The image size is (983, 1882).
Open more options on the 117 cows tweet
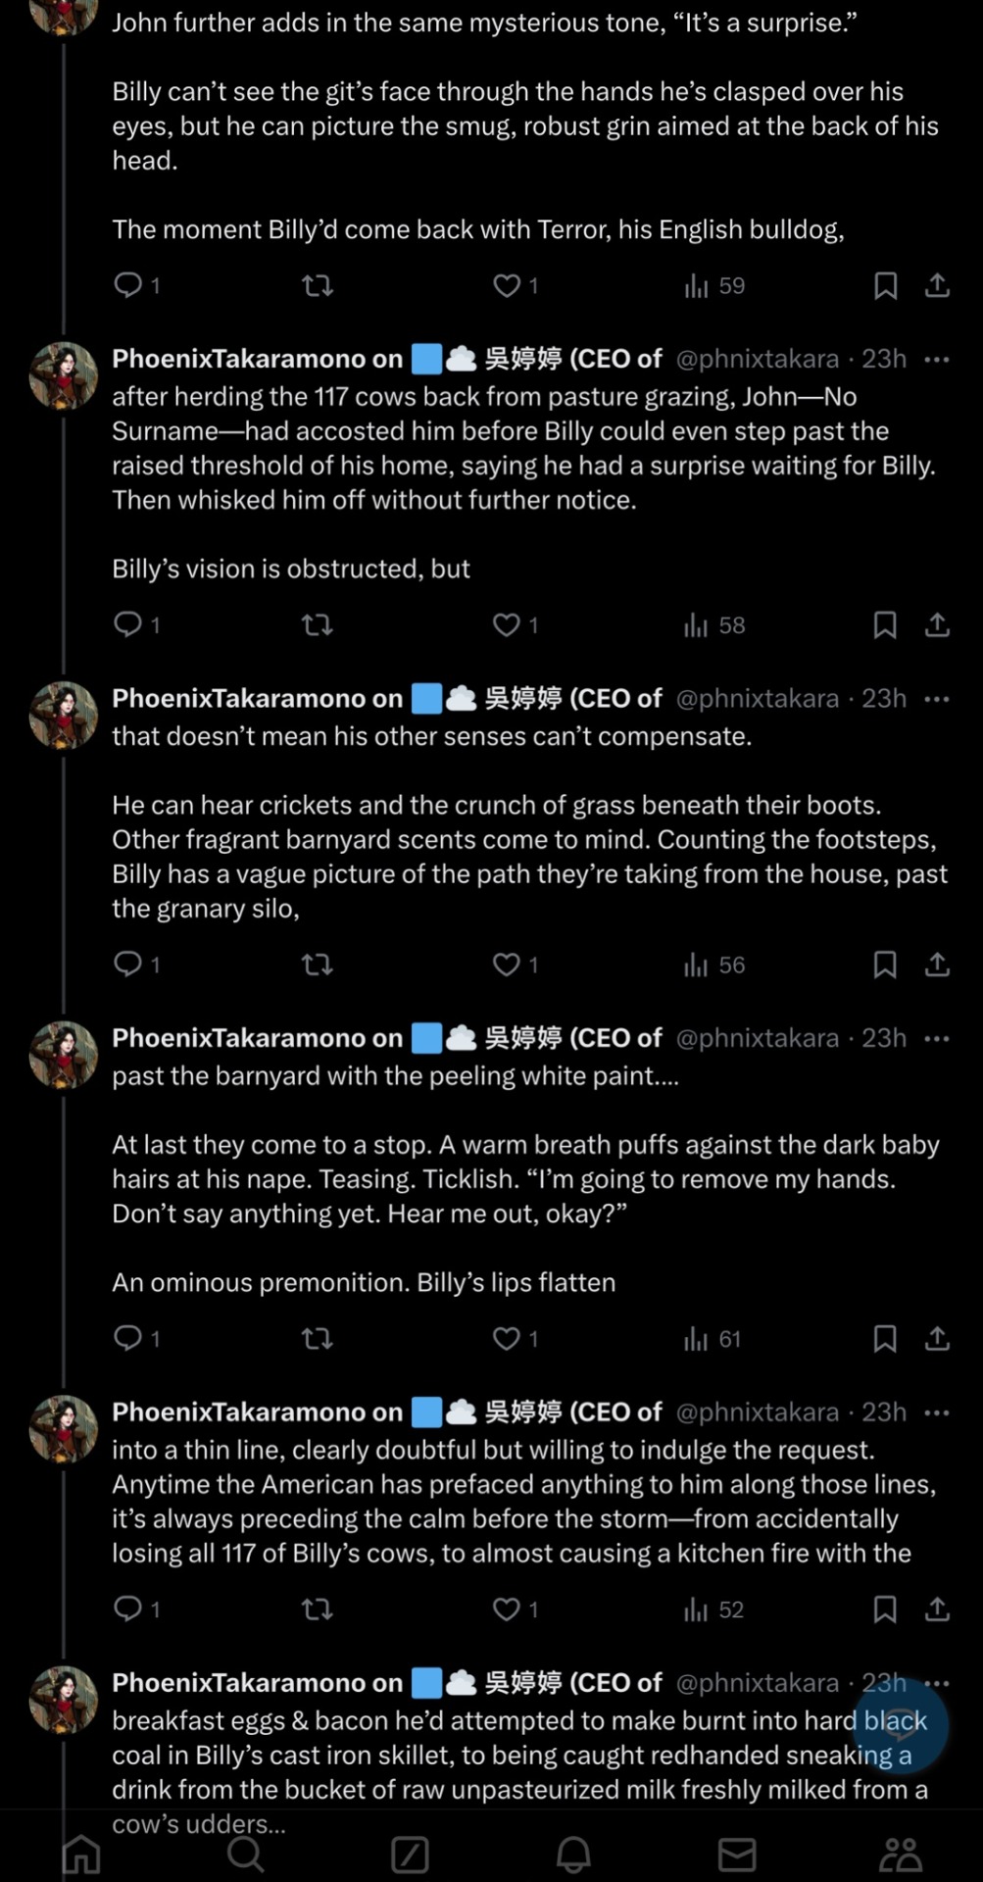click(x=937, y=360)
